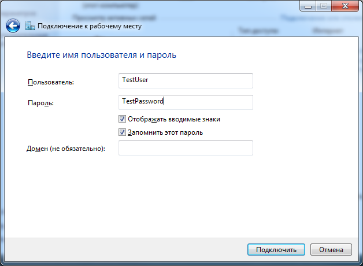Uncheck the 'Отображать вводимые знаки' checkbox box
Image resolution: width=363 pixels, height=266 pixels.
[x=122, y=119]
